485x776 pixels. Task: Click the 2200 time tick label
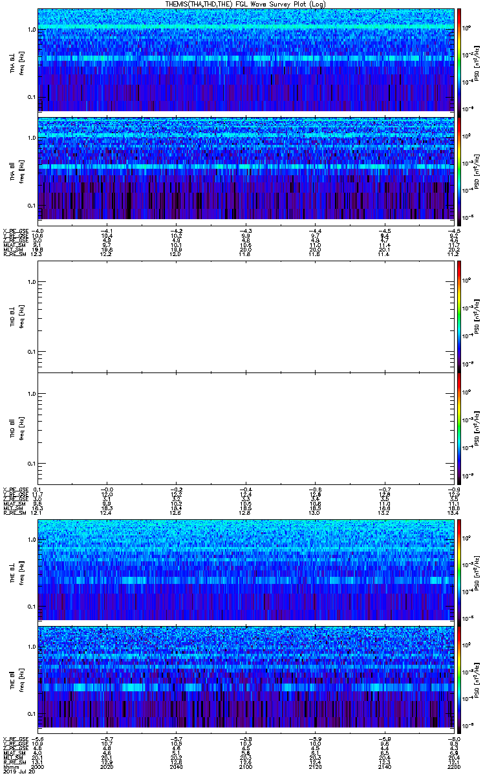453,767
